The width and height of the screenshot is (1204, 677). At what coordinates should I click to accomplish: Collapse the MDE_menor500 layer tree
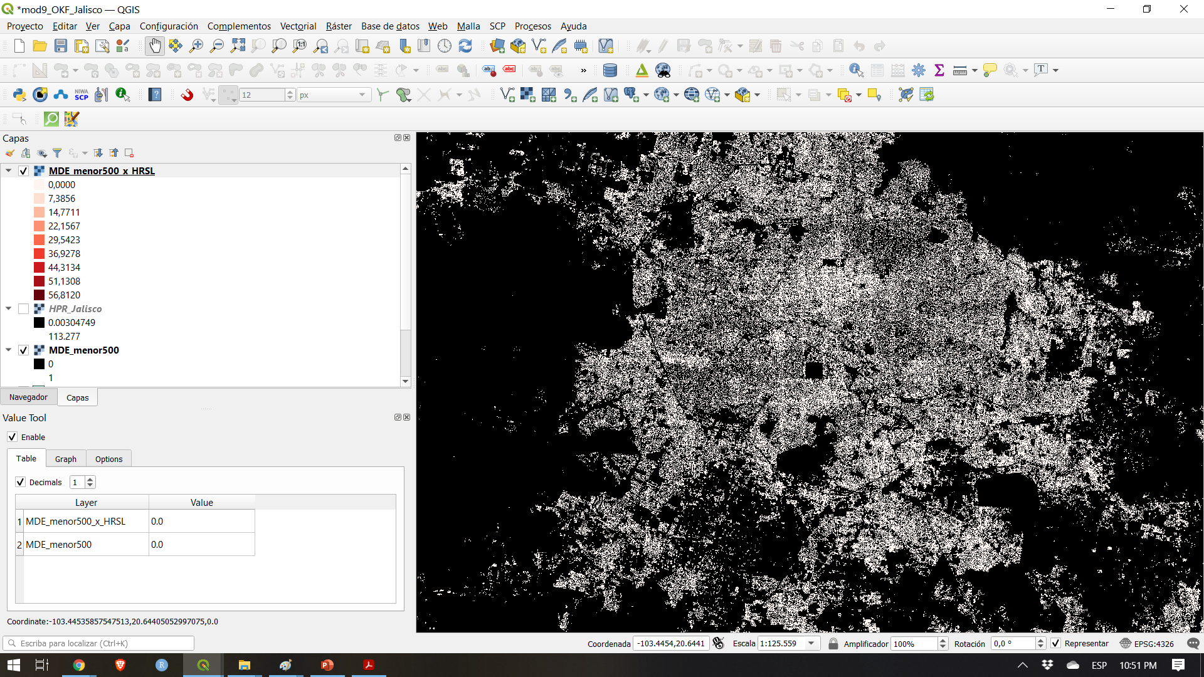click(x=8, y=350)
